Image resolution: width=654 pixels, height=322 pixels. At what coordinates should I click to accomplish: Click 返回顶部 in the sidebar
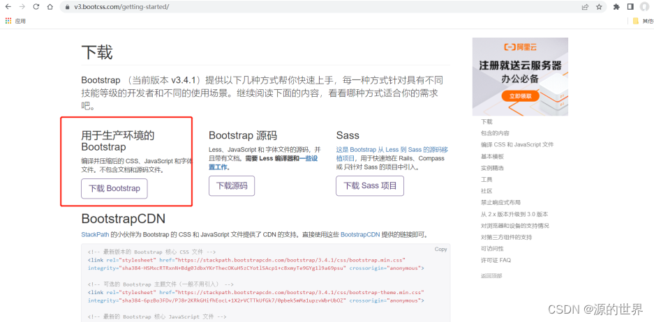point(491,276)
